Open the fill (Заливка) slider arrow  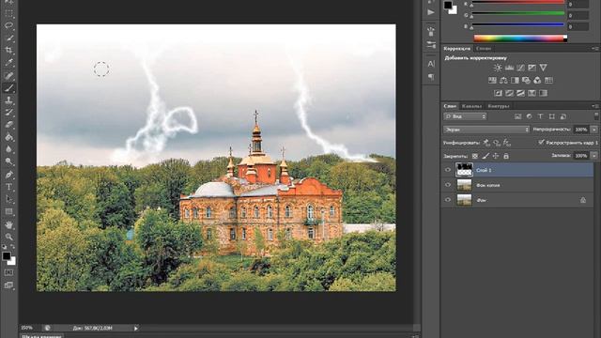[594, 156]
